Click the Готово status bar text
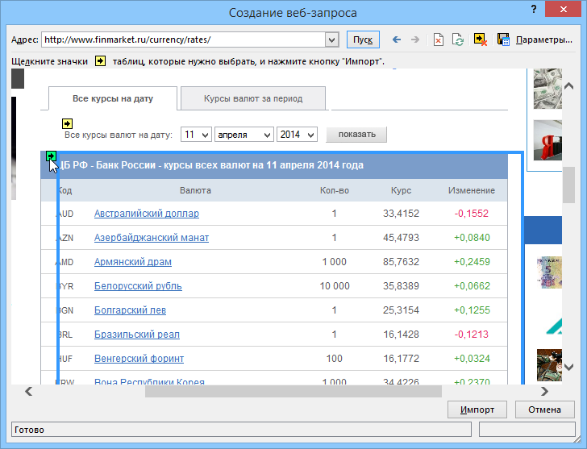Image resolution: width=587 pixels, height=449 pixels. (x=29, y=430)
